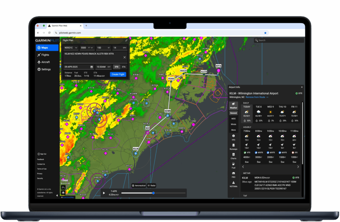The image size is (340, 222).
Task: Show next hourly forecast with right chevron
Action: pyautogui.click(x=298, y=167)
